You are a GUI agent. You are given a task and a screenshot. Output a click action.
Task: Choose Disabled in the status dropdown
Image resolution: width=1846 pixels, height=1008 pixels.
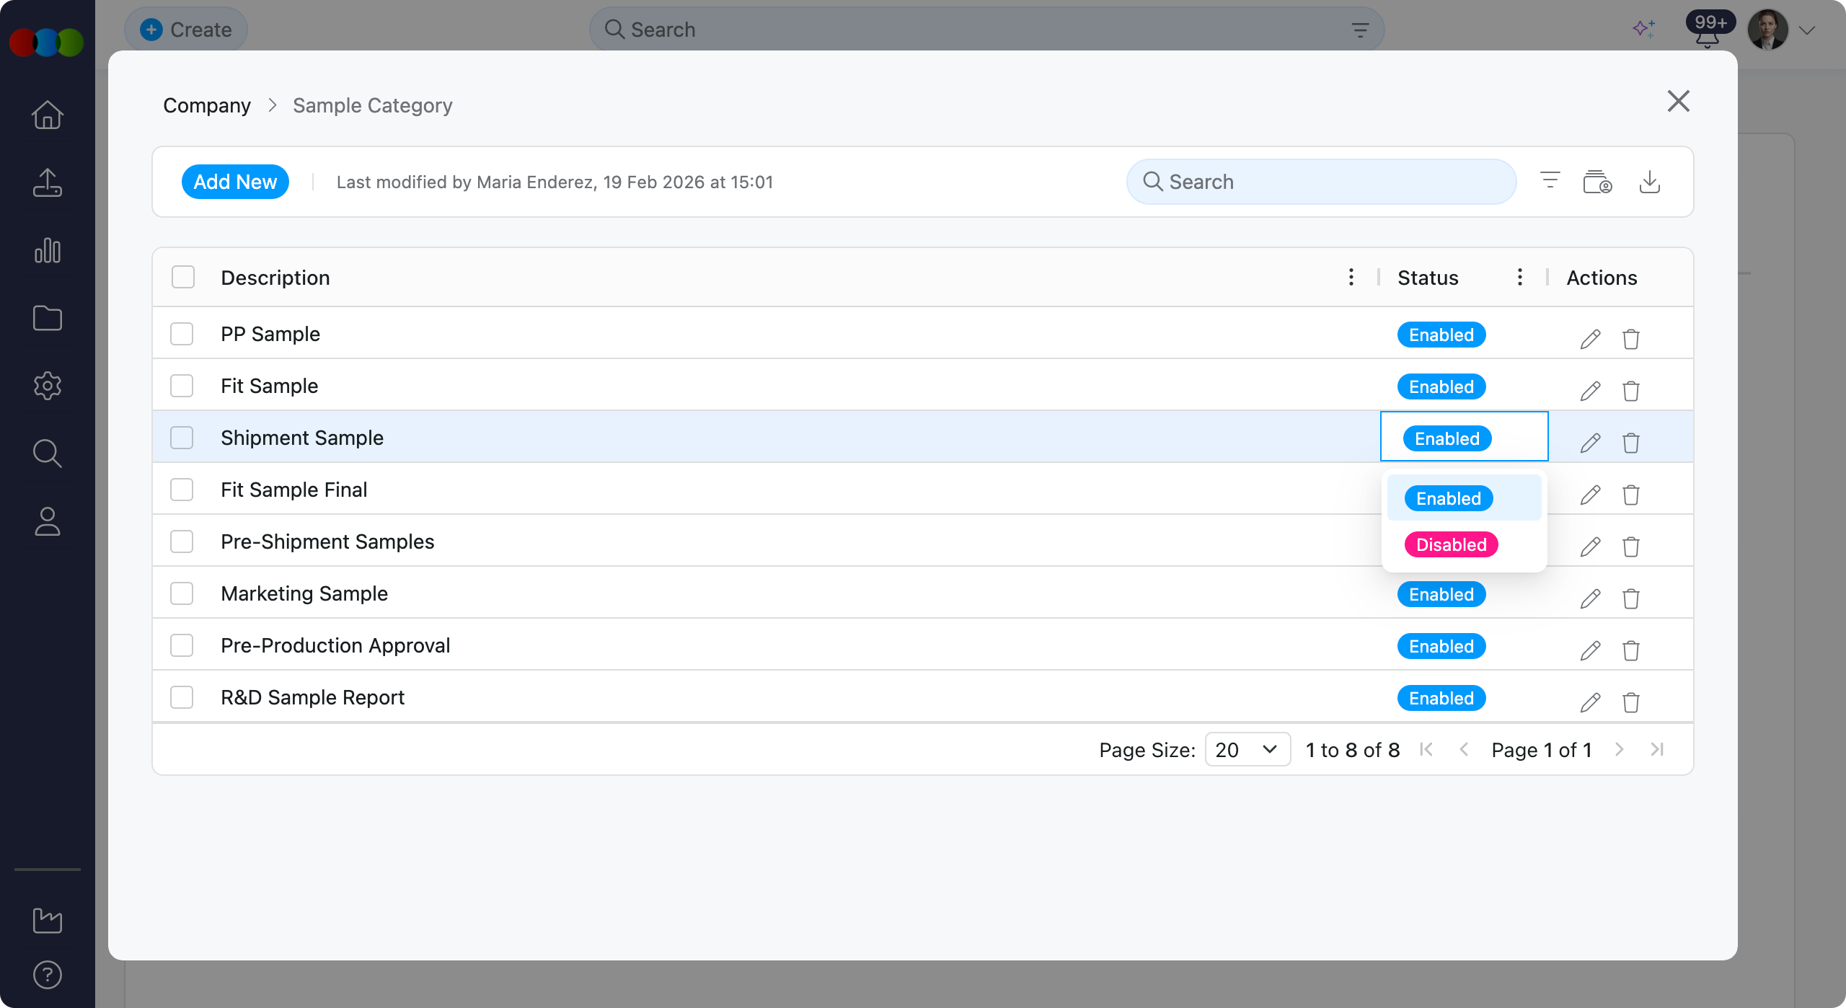[x=1451, y=544]
